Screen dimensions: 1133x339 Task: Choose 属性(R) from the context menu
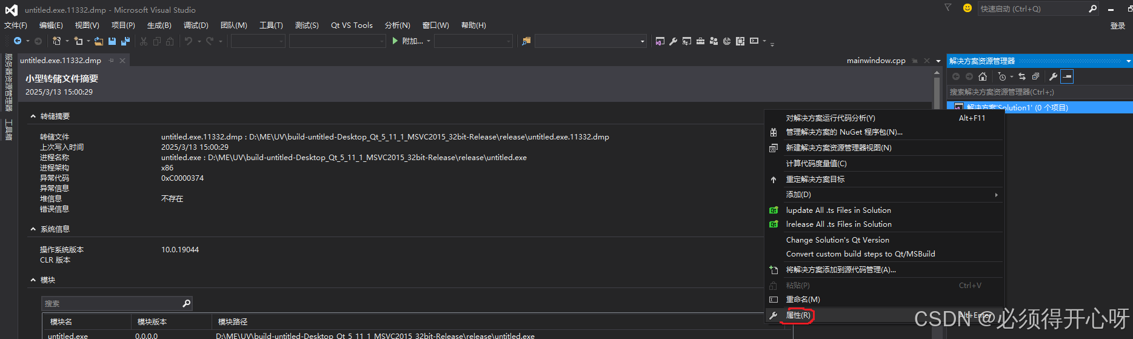pos(884,315)
